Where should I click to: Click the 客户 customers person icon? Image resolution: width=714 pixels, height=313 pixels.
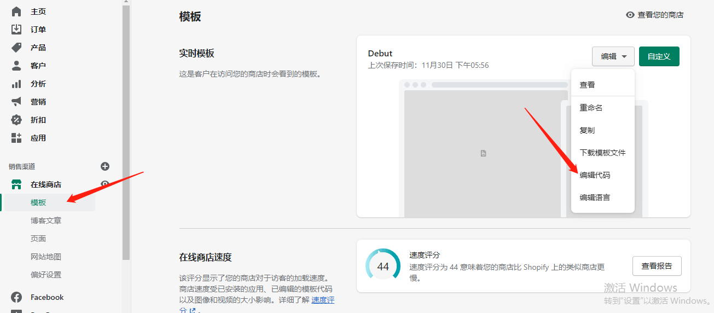click(16, 66)
